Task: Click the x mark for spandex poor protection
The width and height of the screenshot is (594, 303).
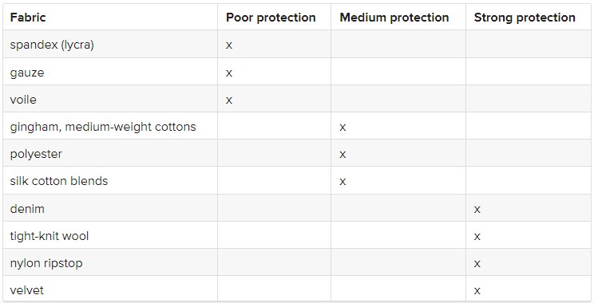Action: 229,45
